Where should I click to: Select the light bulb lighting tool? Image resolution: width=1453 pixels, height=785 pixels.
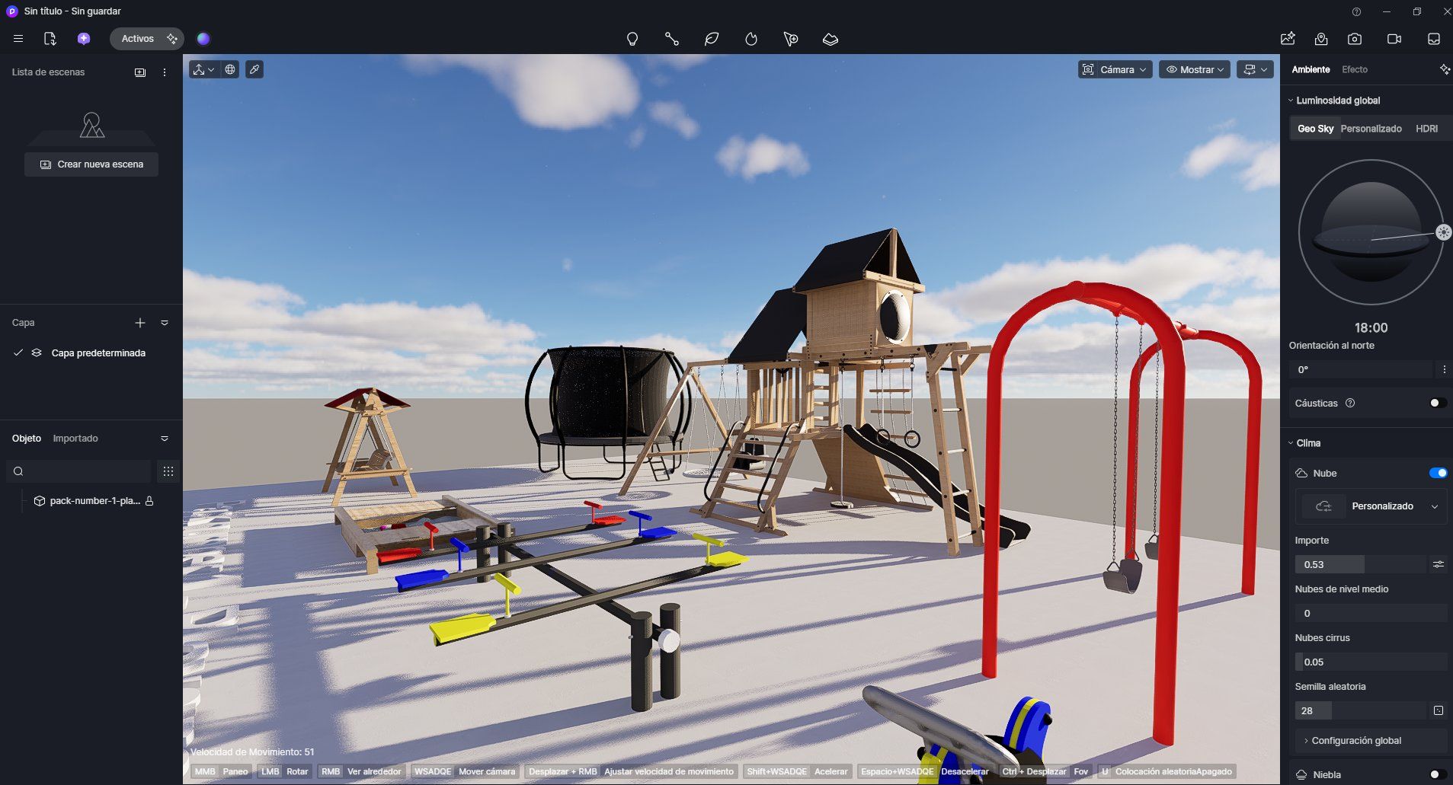click(x=632, y=39)
